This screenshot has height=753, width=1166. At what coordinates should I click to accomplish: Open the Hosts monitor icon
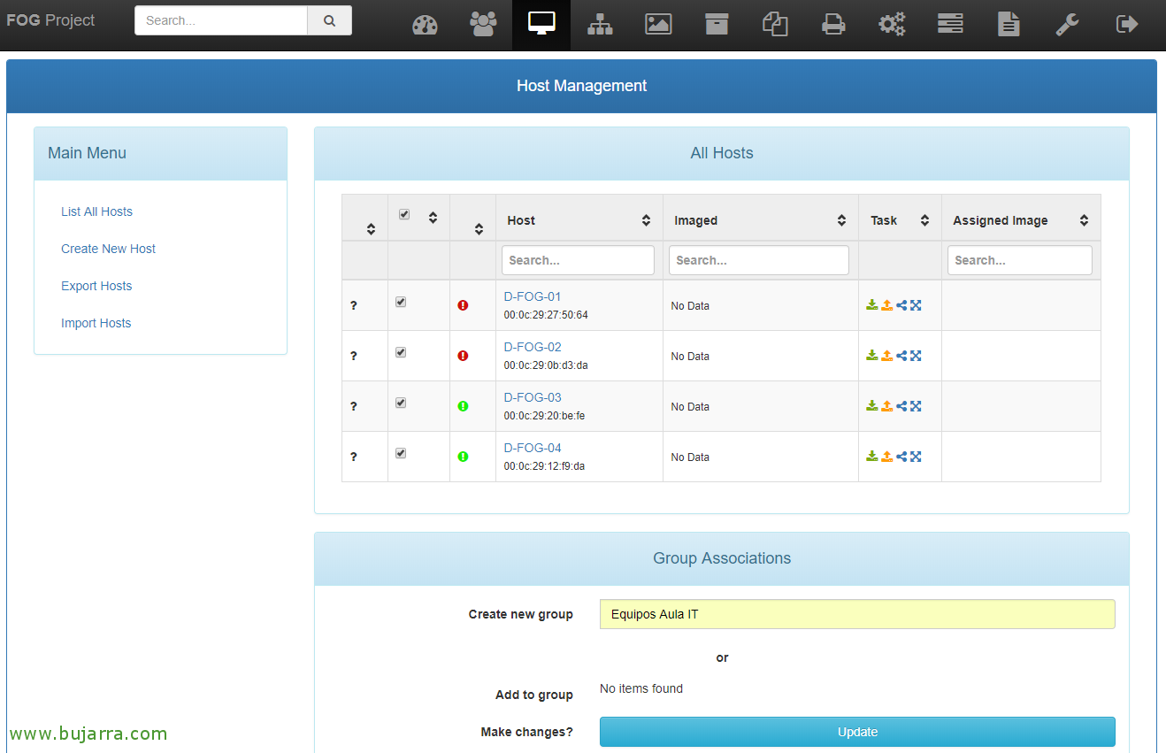pyautogui.click(x=541, y=24)
